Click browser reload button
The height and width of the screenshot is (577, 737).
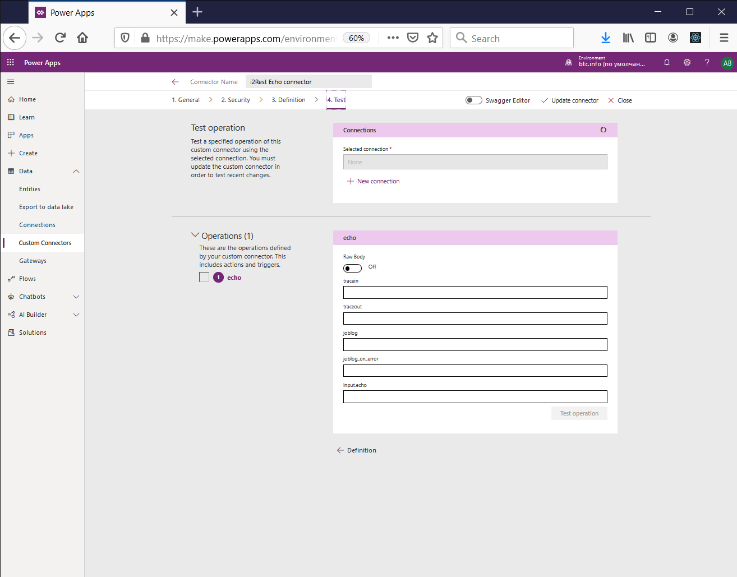60,38
